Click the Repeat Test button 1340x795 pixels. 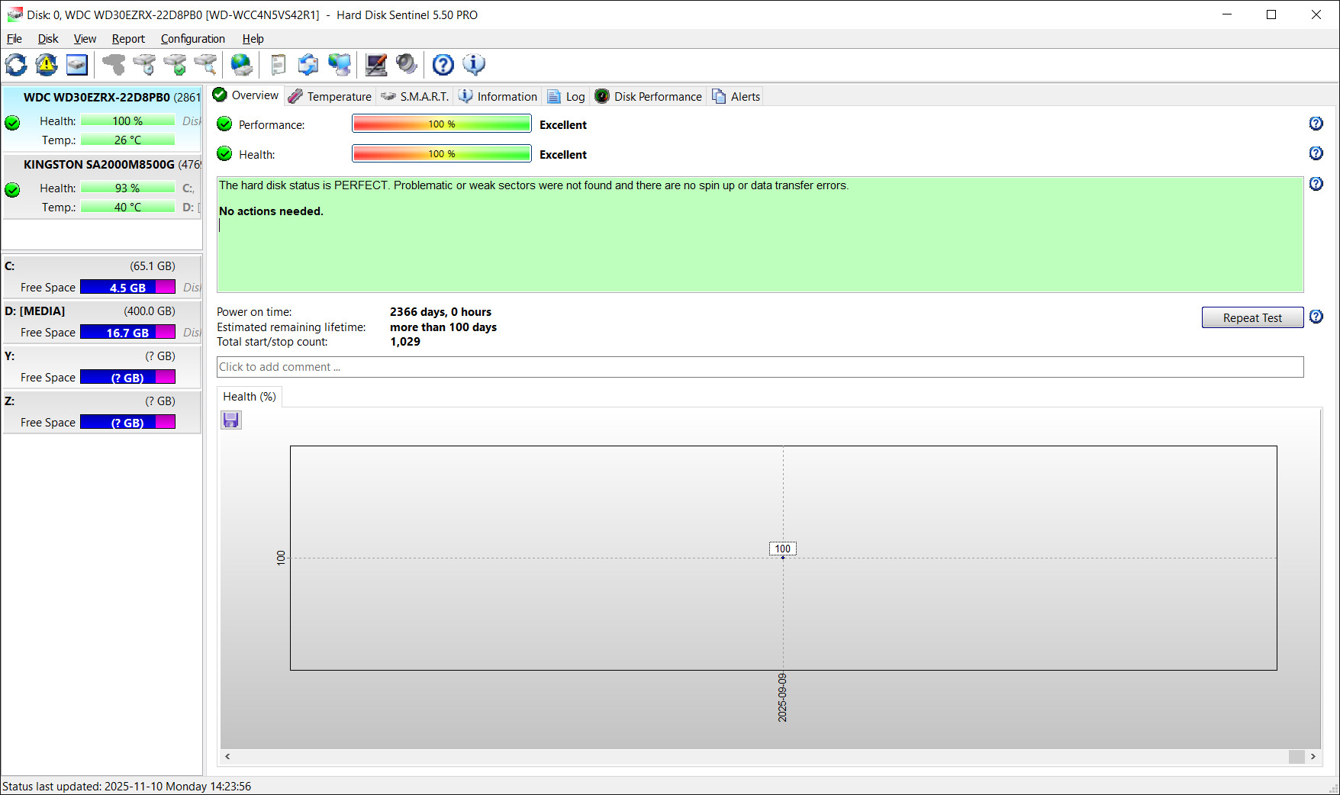pyautogui.click(x=1252, y=317)
